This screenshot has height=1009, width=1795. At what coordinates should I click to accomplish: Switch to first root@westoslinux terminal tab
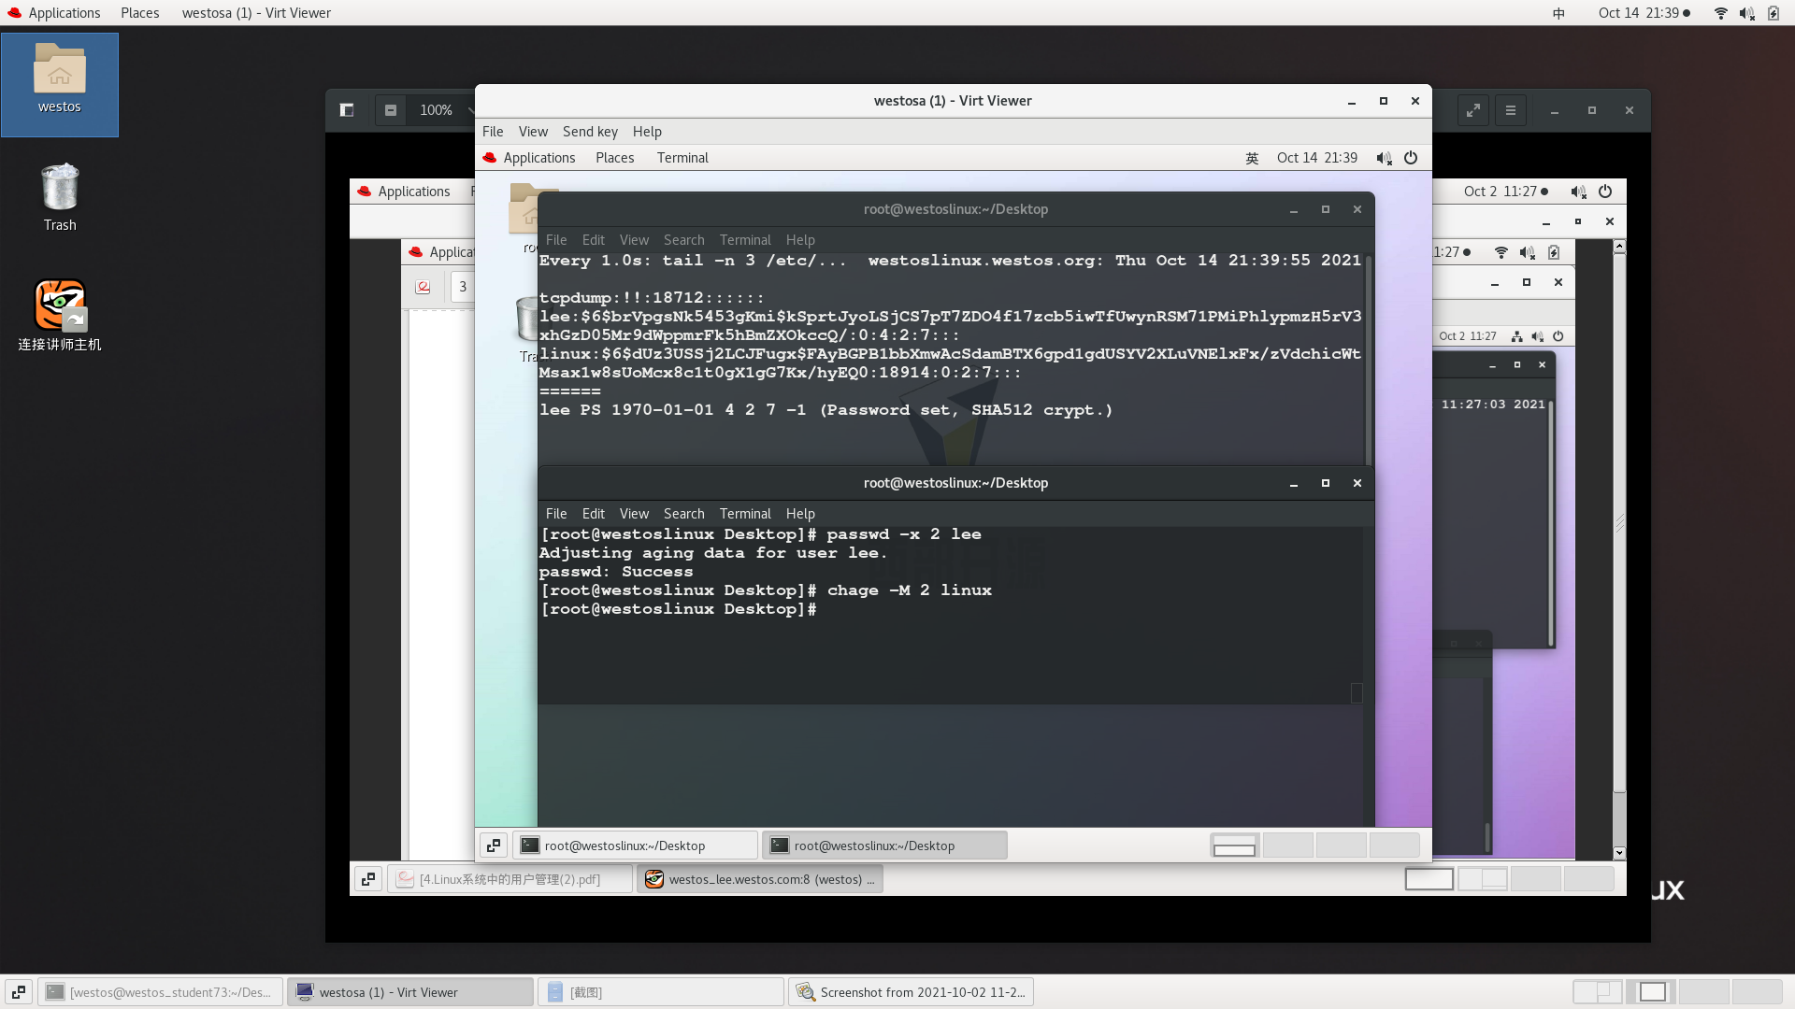pyautogui.click(x=625, y=846)
